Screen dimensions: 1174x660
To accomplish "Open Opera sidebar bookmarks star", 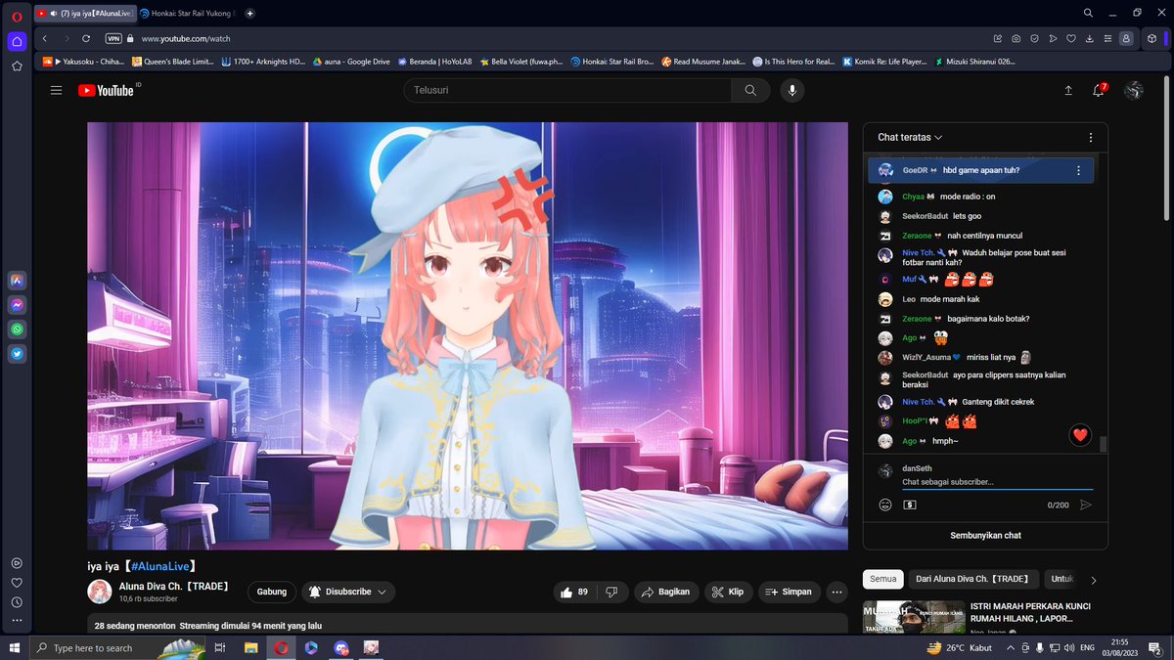I will pyautogui.click(x=17, y=66).
